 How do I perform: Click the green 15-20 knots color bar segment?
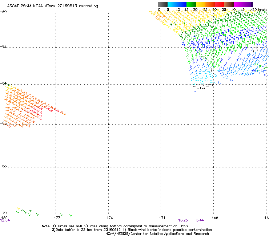pyautogui.click(x=191, y=4)
